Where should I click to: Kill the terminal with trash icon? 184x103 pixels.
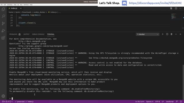[171, 34]
